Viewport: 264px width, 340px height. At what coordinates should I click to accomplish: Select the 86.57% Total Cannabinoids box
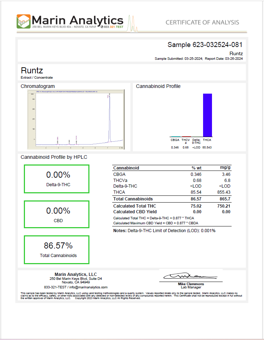pos(57,250)
